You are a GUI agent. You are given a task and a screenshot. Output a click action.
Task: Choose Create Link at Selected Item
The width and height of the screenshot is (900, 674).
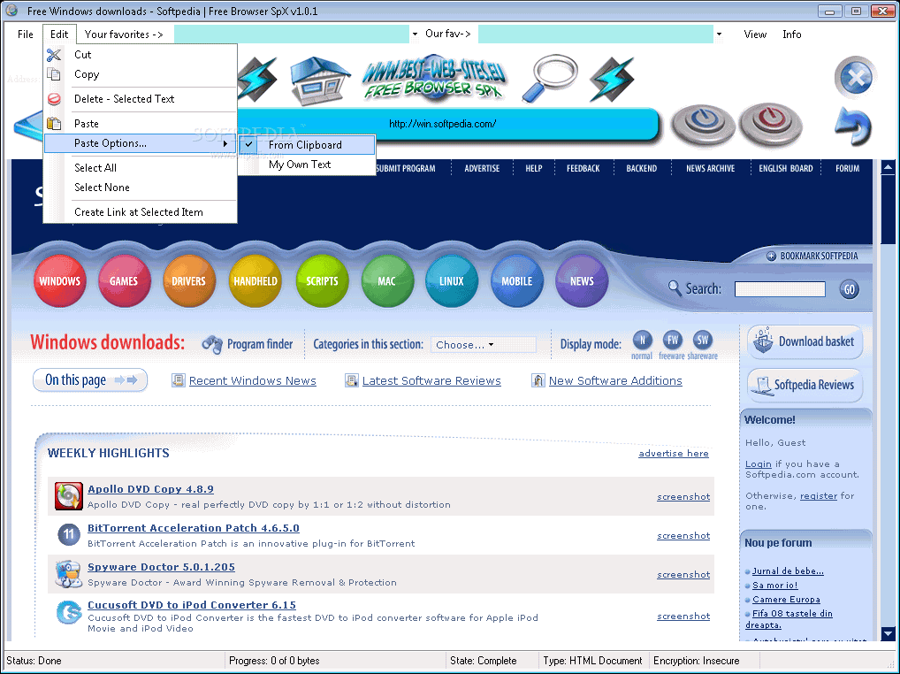140,212
